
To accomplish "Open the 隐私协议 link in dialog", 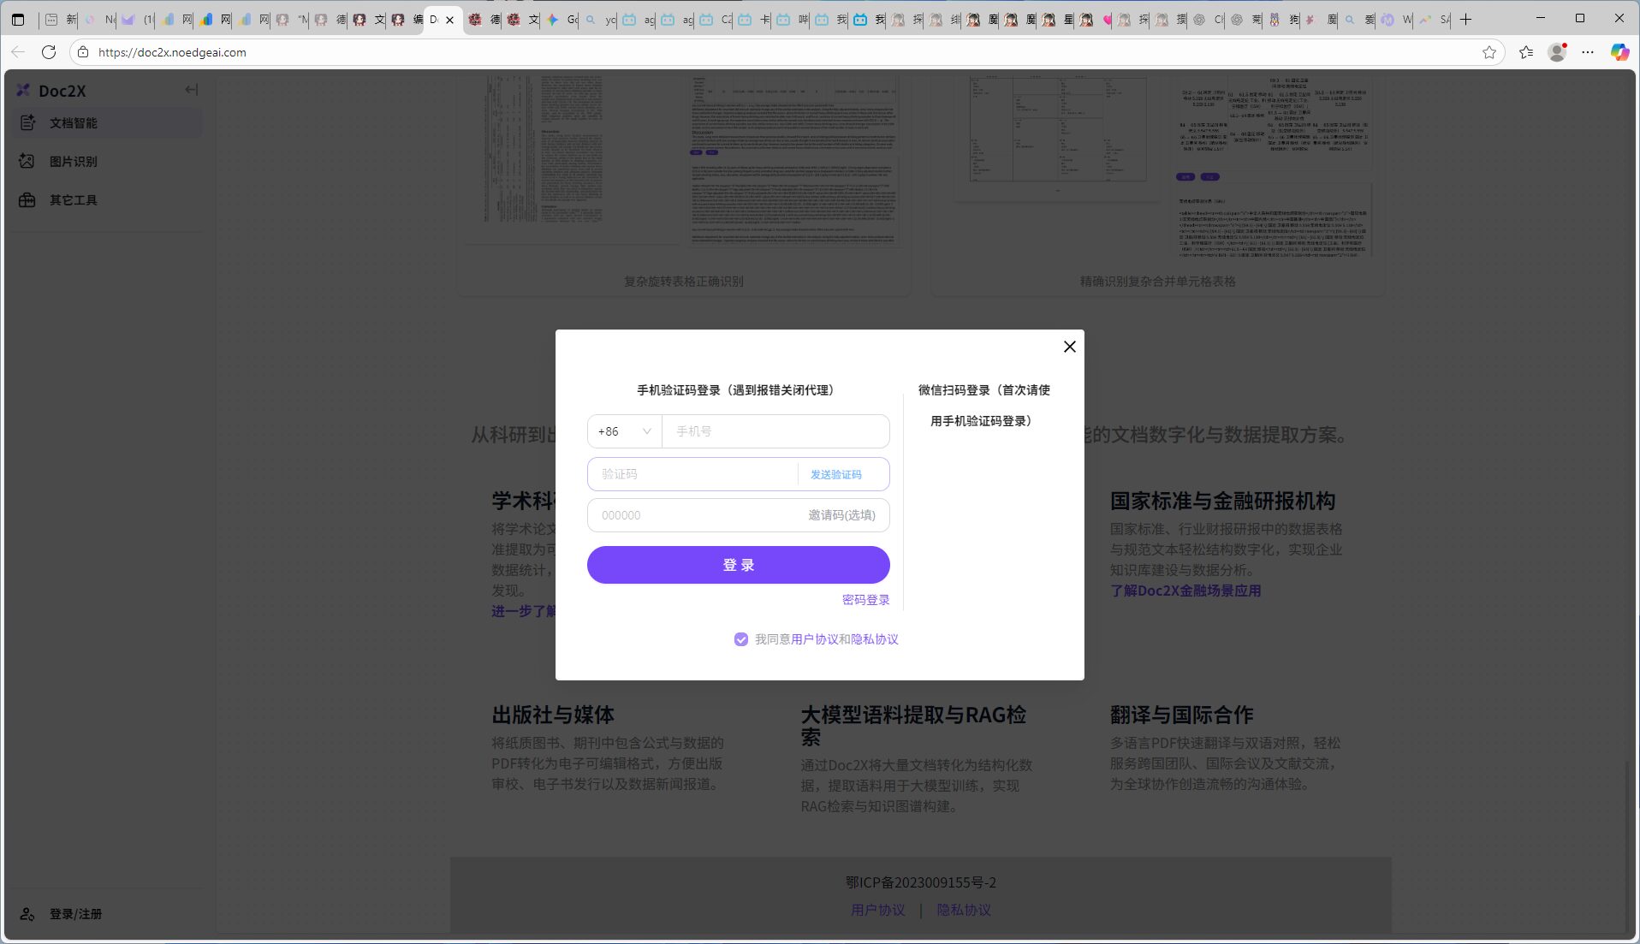I will (x=874, y=639).
